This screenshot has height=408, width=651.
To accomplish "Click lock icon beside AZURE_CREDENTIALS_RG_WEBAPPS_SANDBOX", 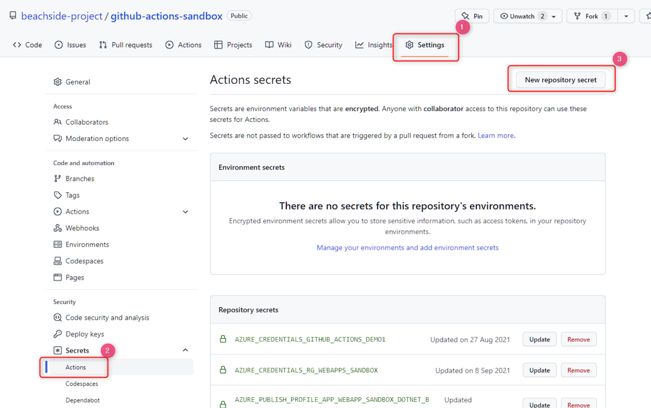I will coord(222,370).
